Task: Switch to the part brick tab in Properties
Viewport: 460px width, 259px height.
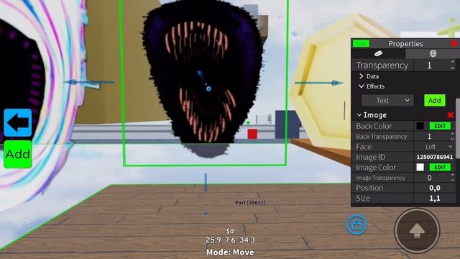Action: 379,53
